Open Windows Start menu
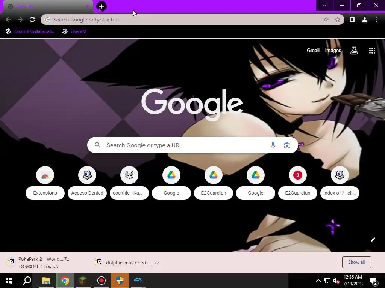The width and height of the screenshot is (385, 288). tap(9, 280)
